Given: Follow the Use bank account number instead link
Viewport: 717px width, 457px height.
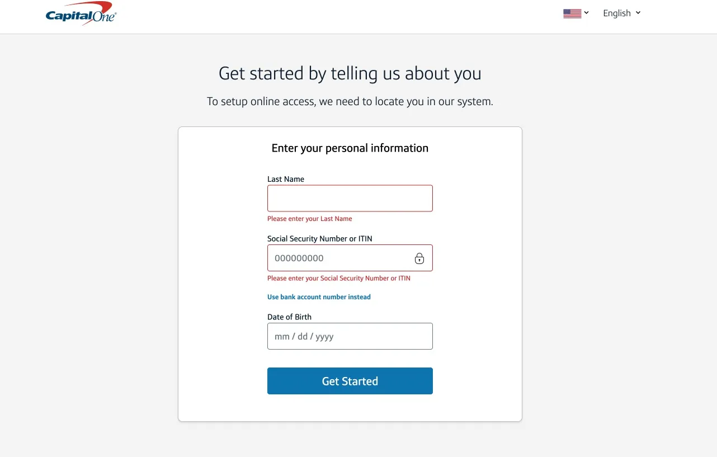Looking at the screenshot, I should click(x=319, y=297).
